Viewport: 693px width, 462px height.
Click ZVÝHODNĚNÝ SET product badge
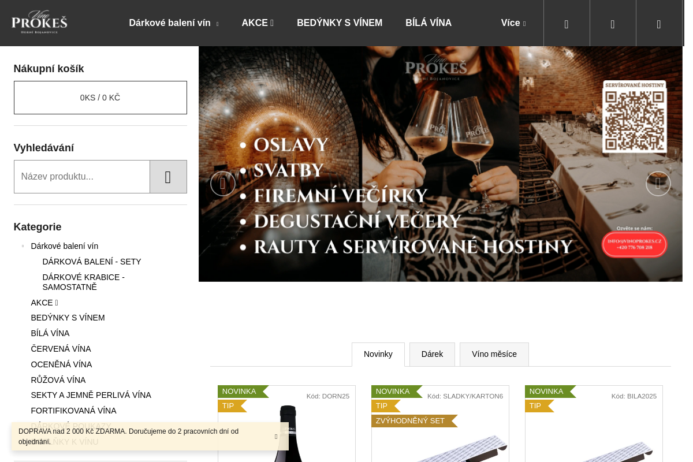[414, 421]
